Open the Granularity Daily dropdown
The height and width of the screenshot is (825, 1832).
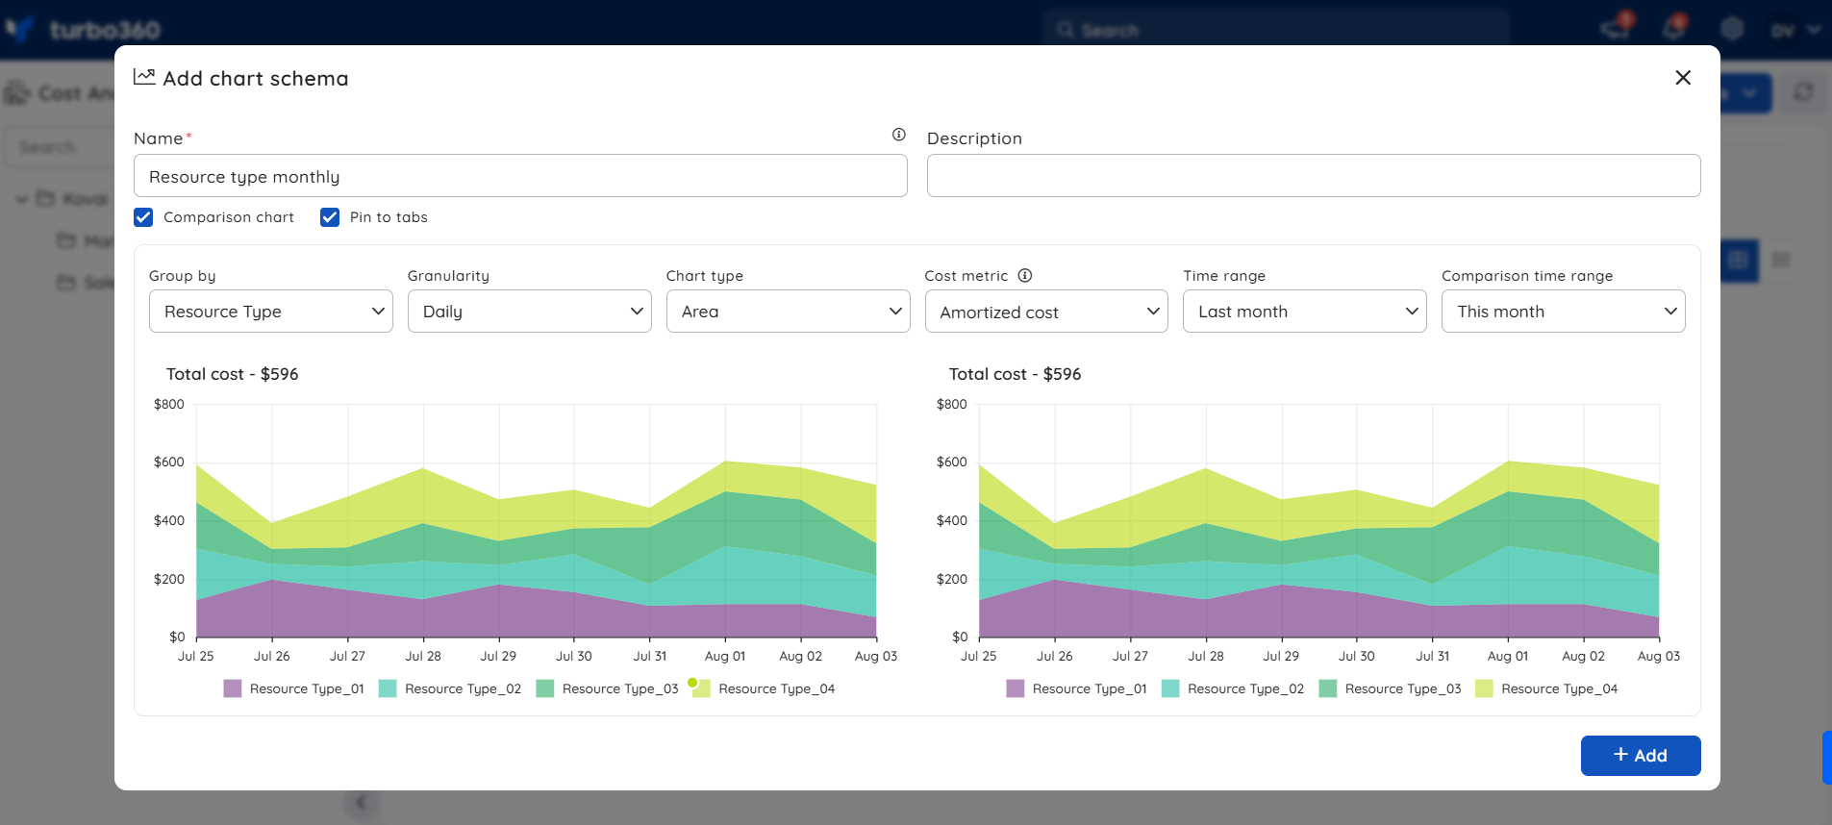[x=530, y=312]
